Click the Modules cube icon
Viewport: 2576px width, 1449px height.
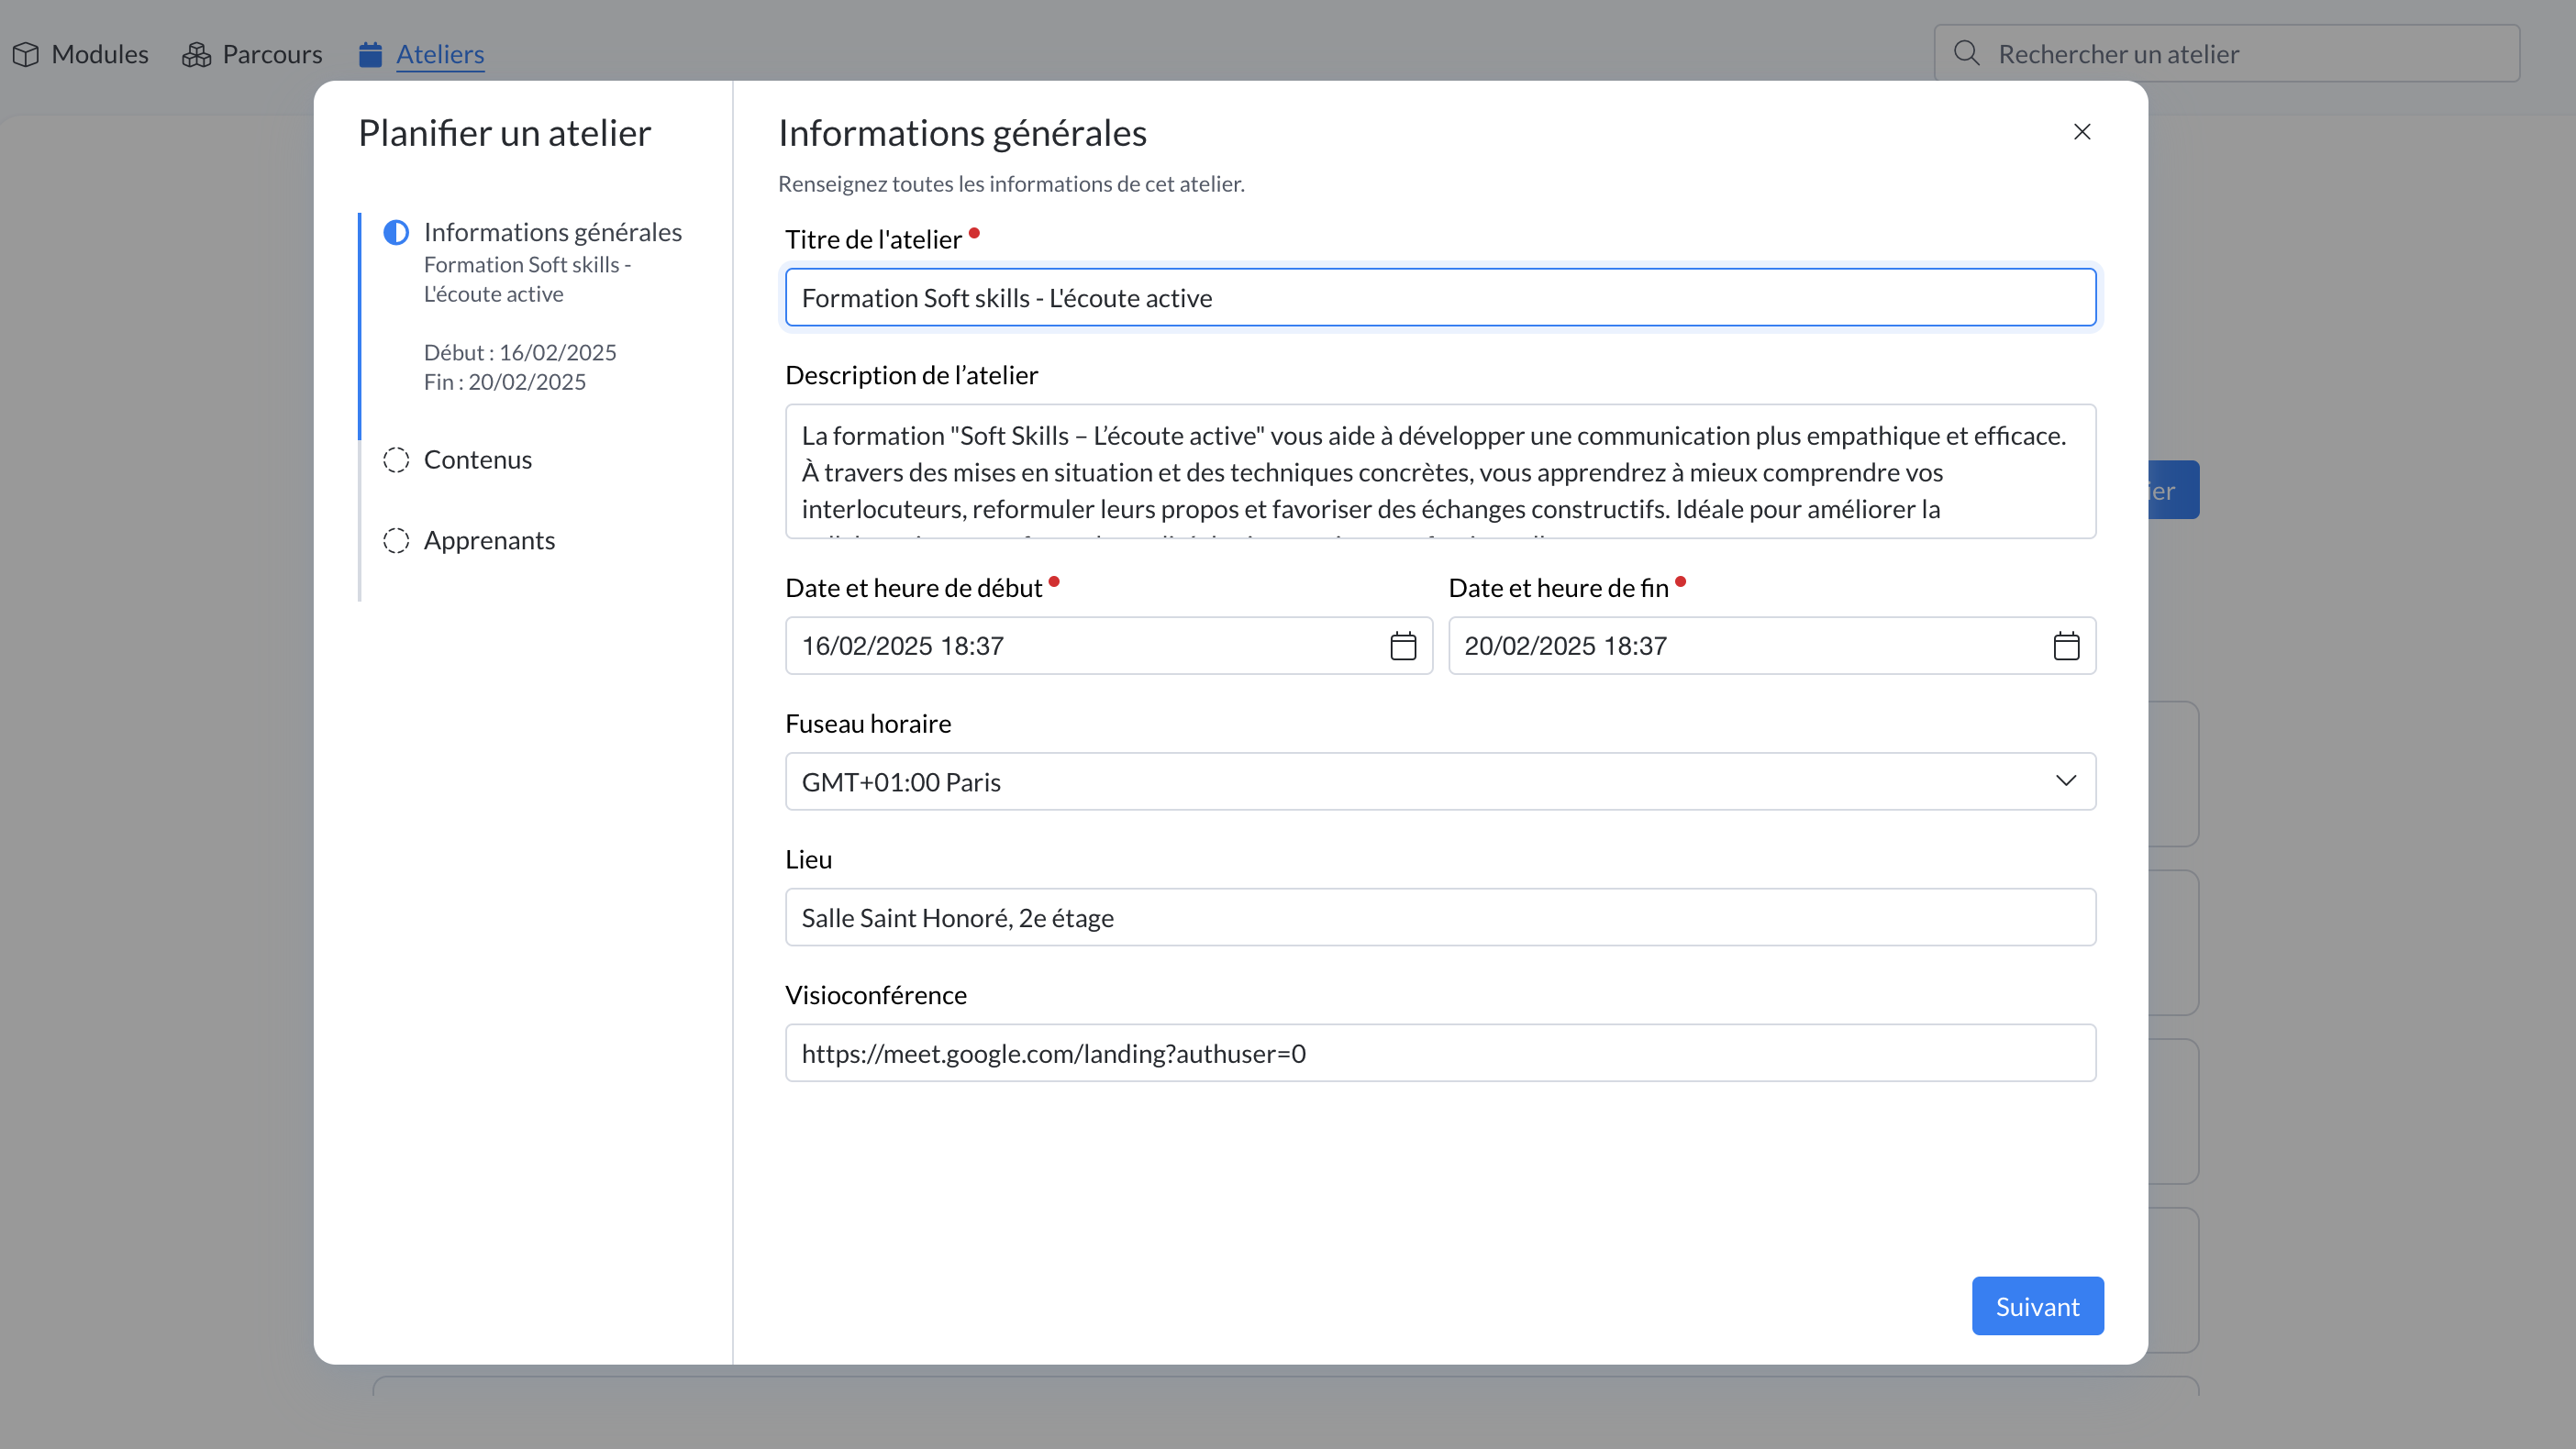(26, 54)
